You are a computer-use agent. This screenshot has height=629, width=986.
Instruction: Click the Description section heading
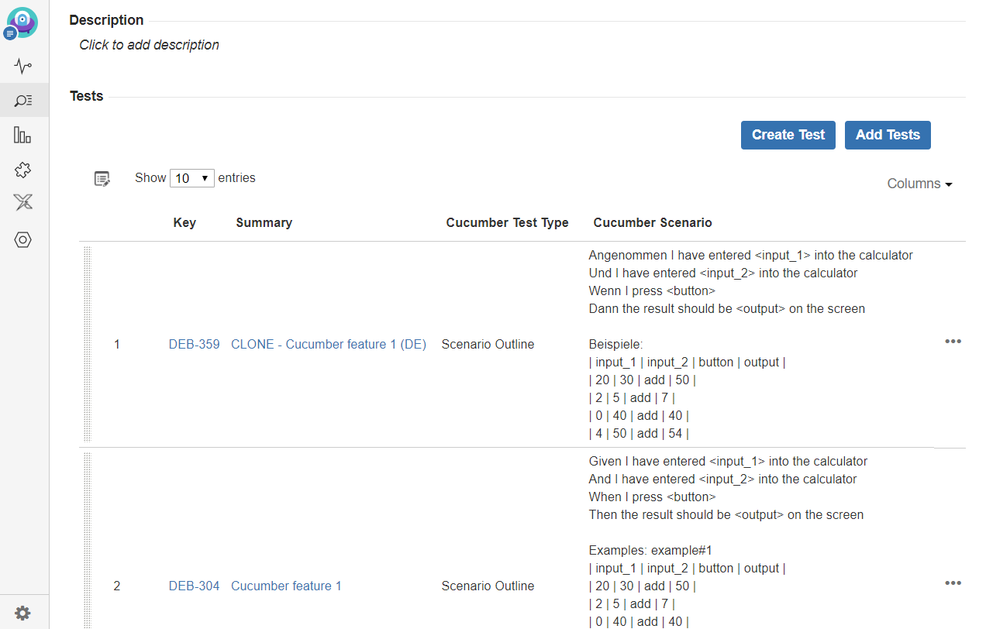[106, 20]
